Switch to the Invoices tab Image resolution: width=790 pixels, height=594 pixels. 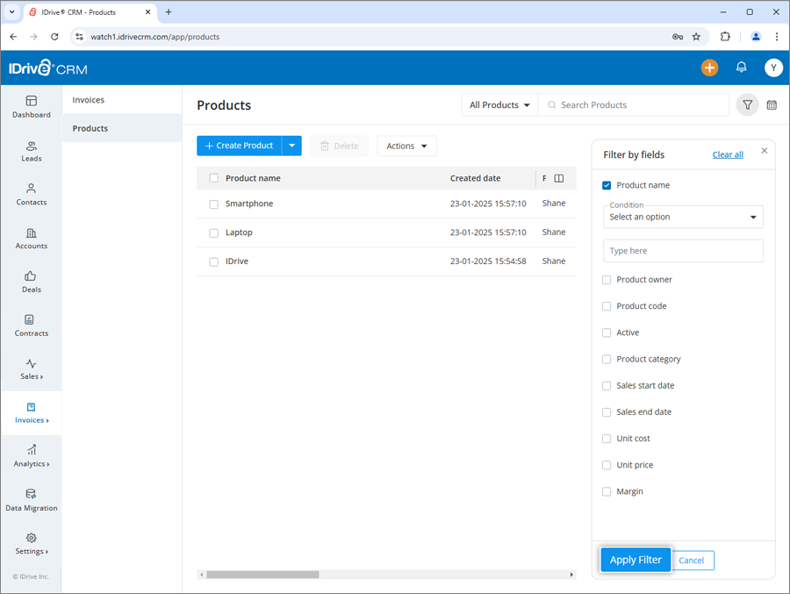pyautogui.click(x=88, y=99)
